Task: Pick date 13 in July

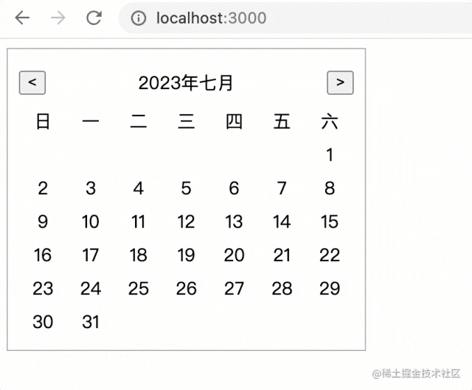Action: click(234, 221)
